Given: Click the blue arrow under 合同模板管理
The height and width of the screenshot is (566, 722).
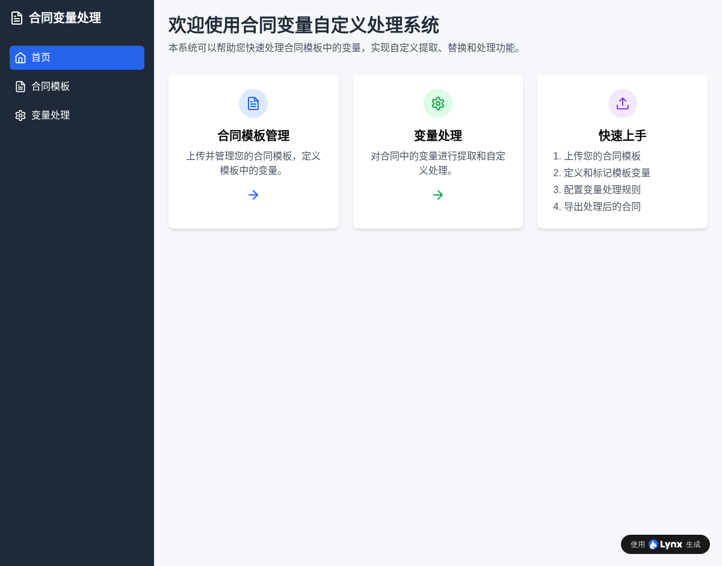Looking at the screenshot, I should tap(253, 195).
